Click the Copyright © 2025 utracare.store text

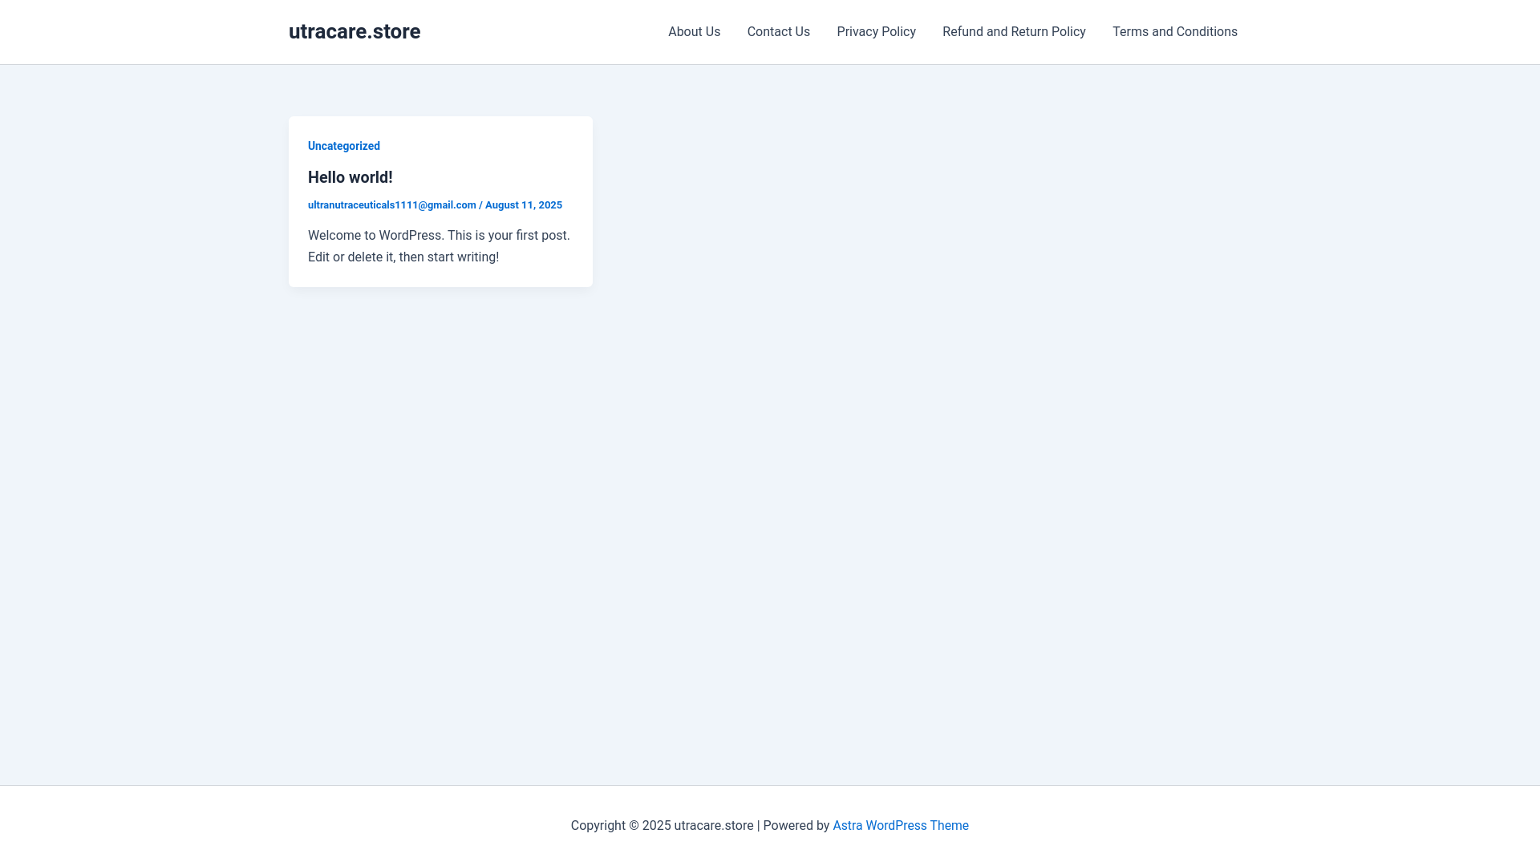[x=663, y=826]
